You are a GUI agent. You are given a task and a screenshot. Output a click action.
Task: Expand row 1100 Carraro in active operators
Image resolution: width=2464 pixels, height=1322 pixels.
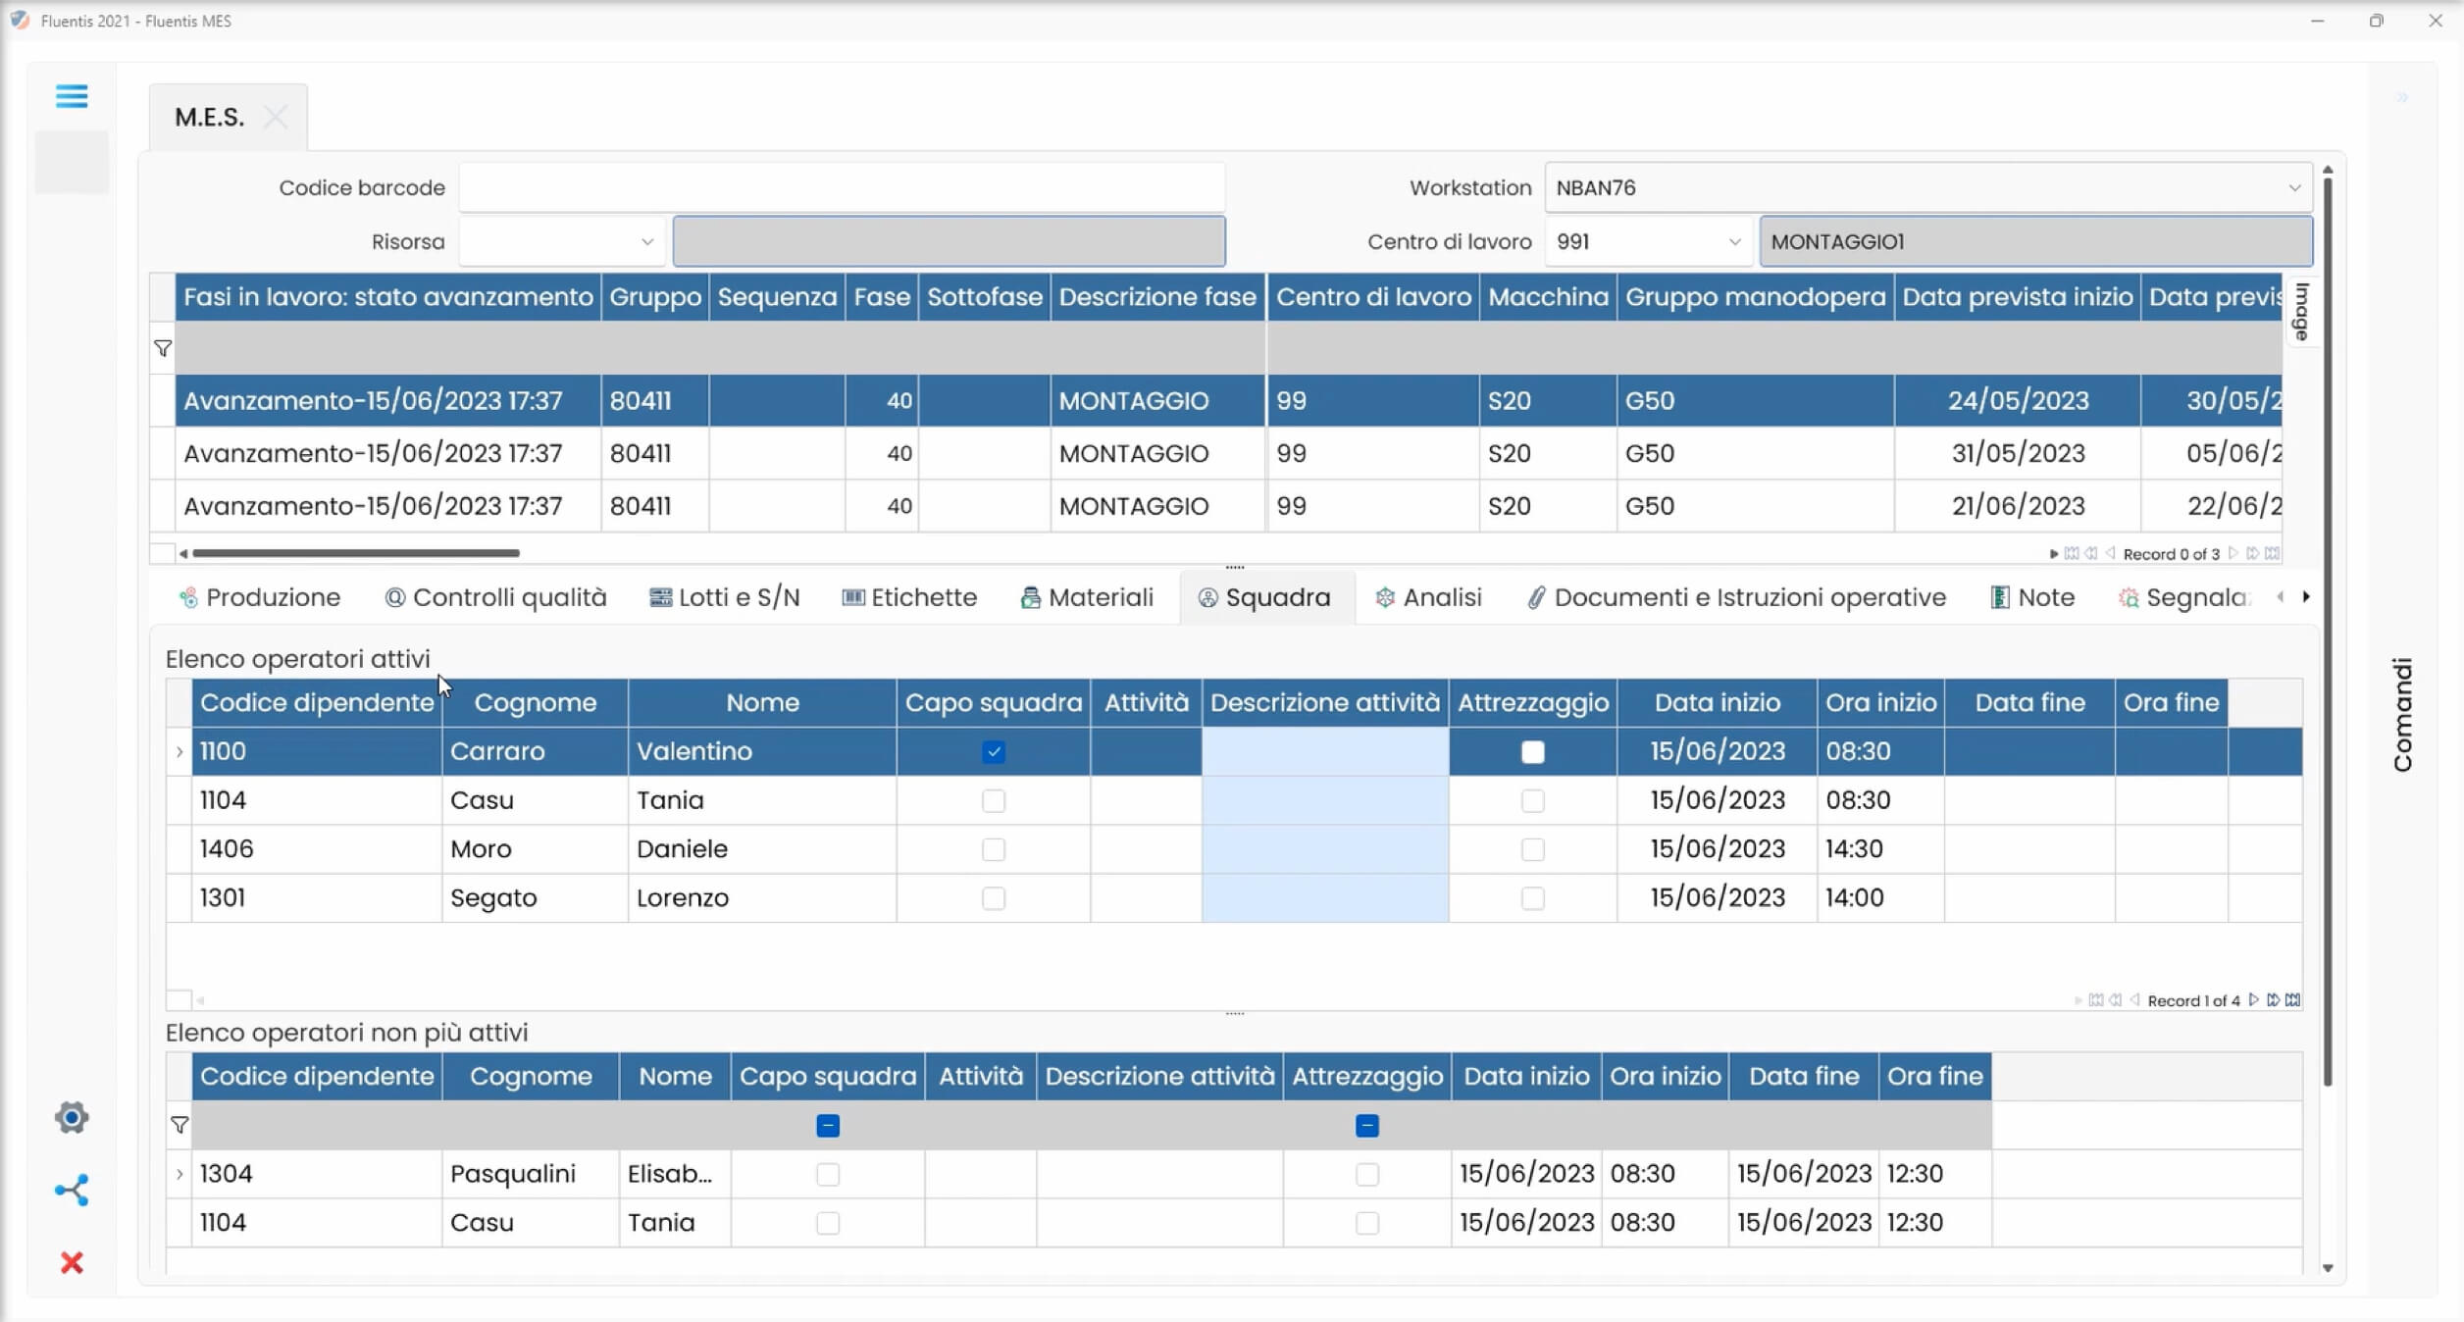180,752
